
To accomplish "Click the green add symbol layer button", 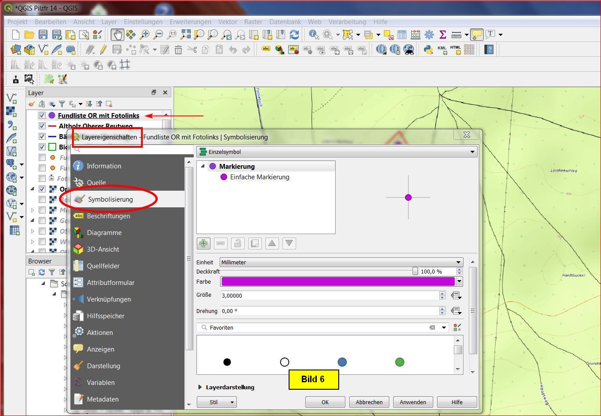I will click(x=203, y=243).
